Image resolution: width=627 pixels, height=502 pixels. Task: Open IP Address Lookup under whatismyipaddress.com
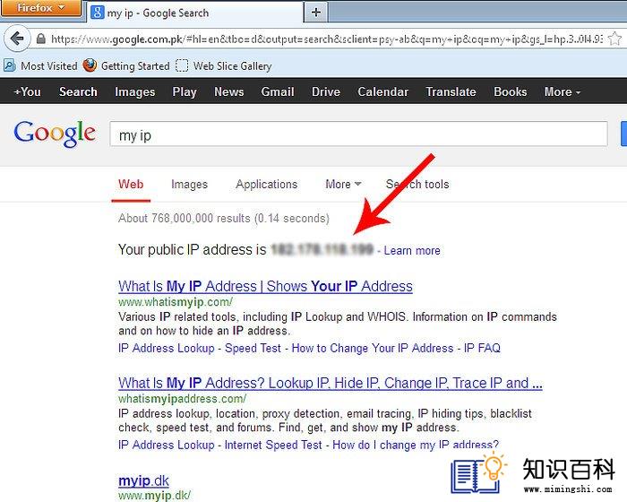click(x=167, y=445)
